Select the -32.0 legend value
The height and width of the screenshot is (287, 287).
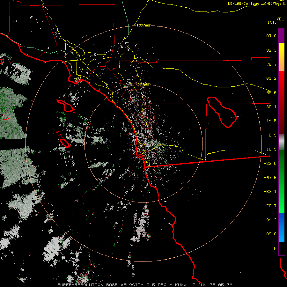(x=270, y=164)
